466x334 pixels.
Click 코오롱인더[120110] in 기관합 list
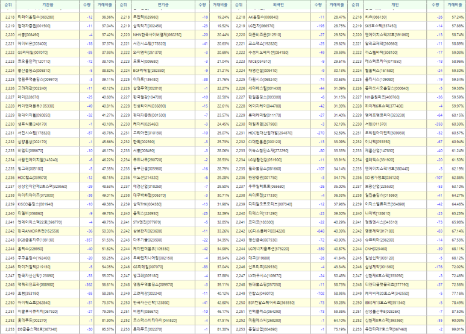pyautogui.click(x=34, y=62)
